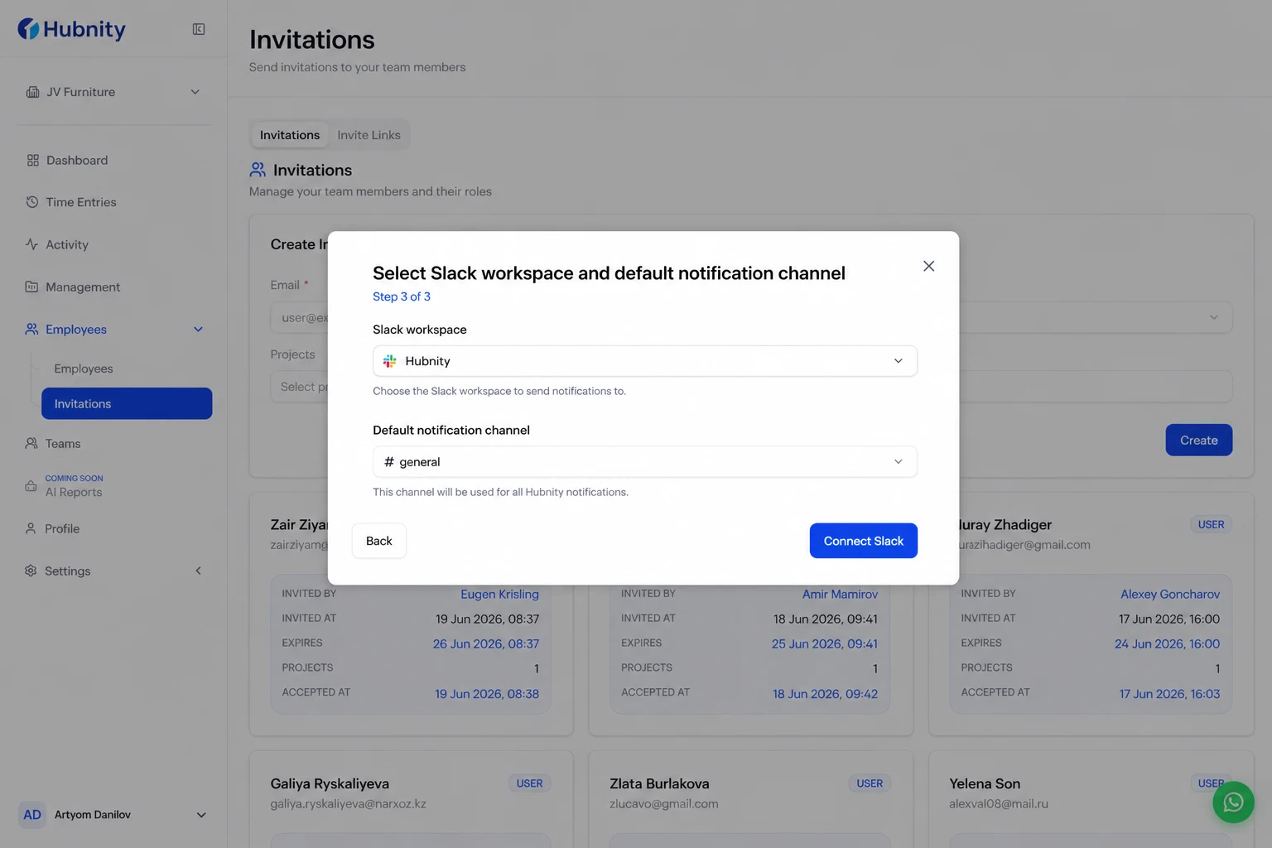Click the Activity pulse icon
Image resolution: width=1272 pixels, height=848 pixels.
(31, 244)
